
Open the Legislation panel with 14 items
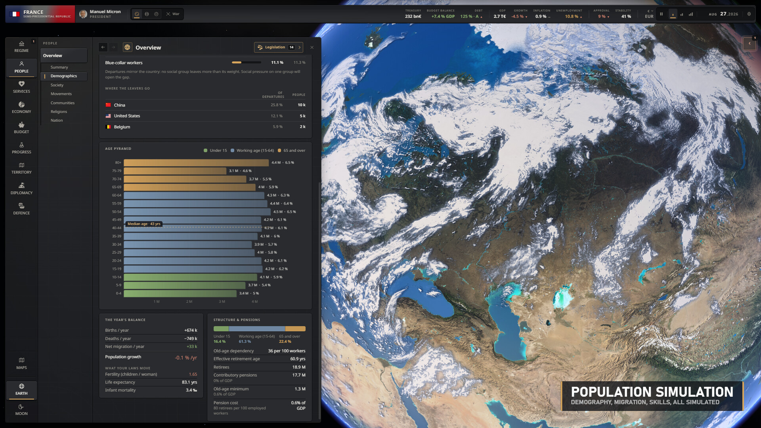pyautogui.click(x=279, y=47)
